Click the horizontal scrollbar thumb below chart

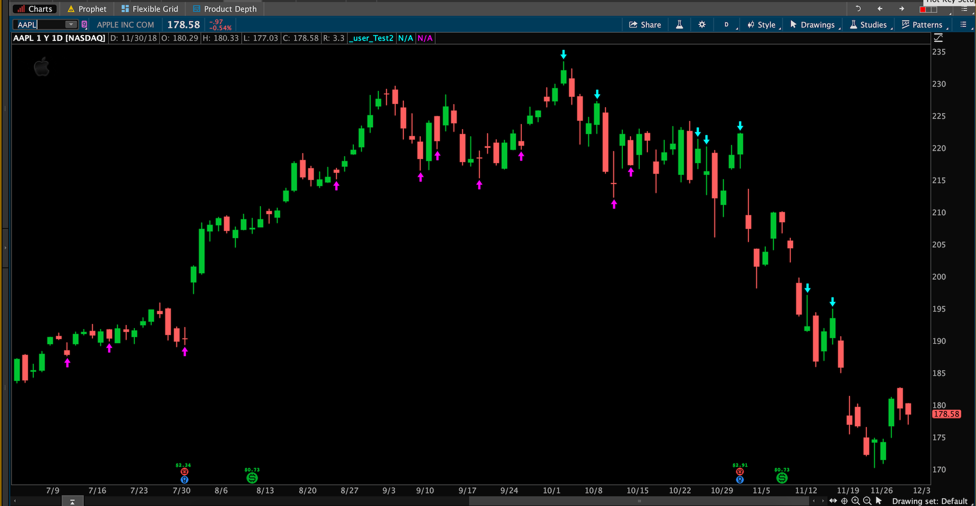[639, 501]
